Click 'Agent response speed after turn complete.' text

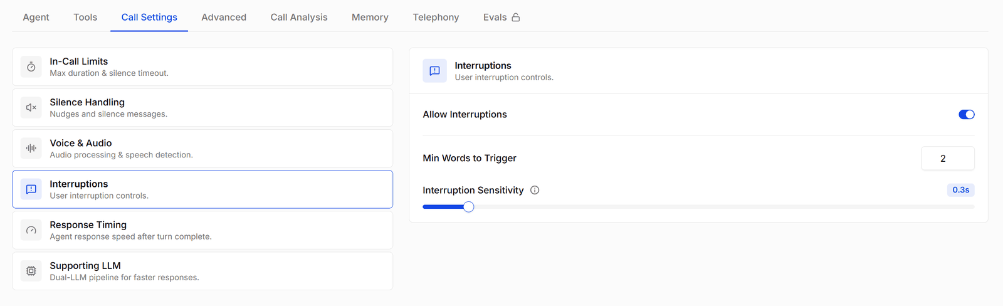[131, 236]
